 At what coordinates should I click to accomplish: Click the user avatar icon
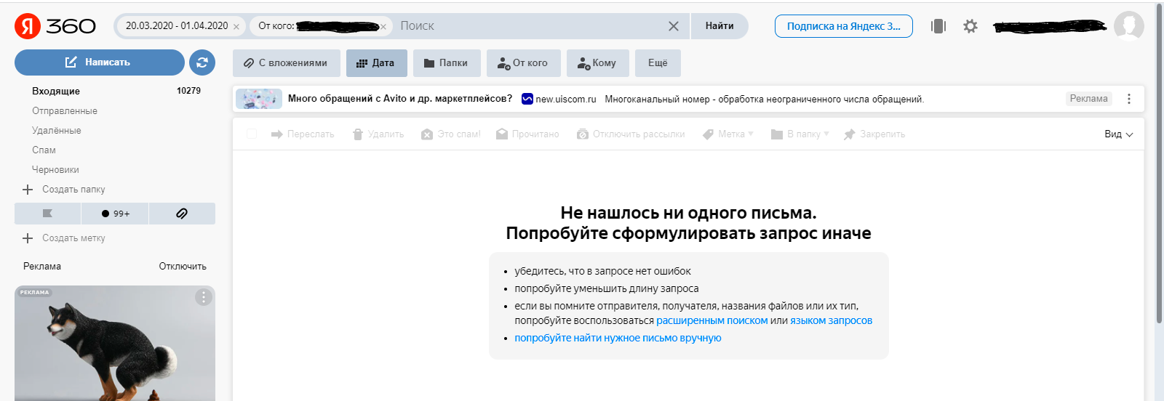[x=1128, y=26]
